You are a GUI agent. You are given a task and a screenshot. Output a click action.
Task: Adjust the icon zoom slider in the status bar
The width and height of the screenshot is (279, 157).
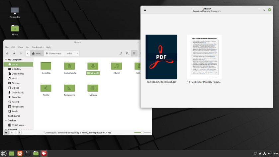point(142,132)
